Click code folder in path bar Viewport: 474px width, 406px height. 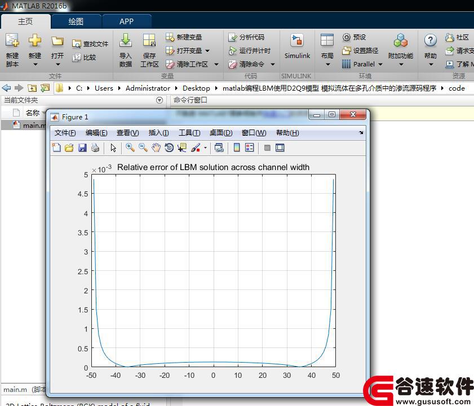[457, 88]
